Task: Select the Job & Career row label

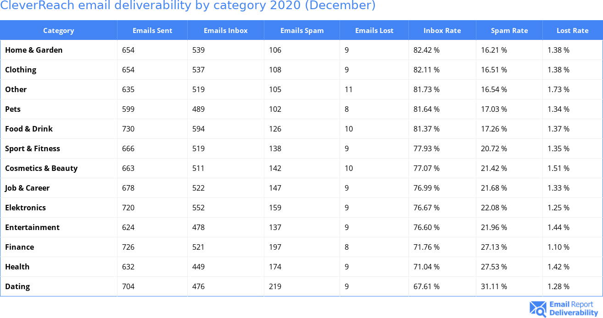Action: [x=27, y=188]
